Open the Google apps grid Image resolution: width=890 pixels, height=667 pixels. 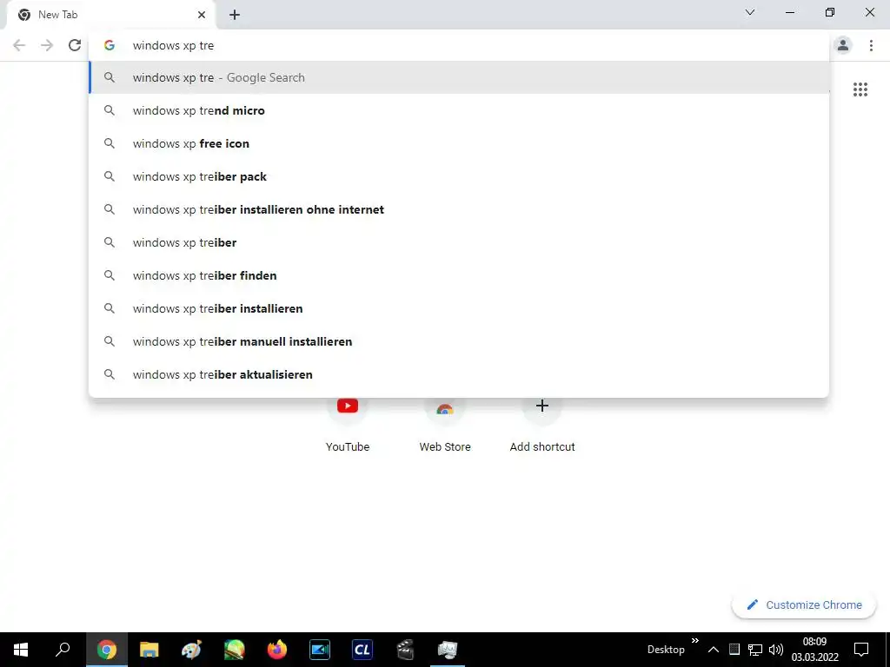[860, 89]
